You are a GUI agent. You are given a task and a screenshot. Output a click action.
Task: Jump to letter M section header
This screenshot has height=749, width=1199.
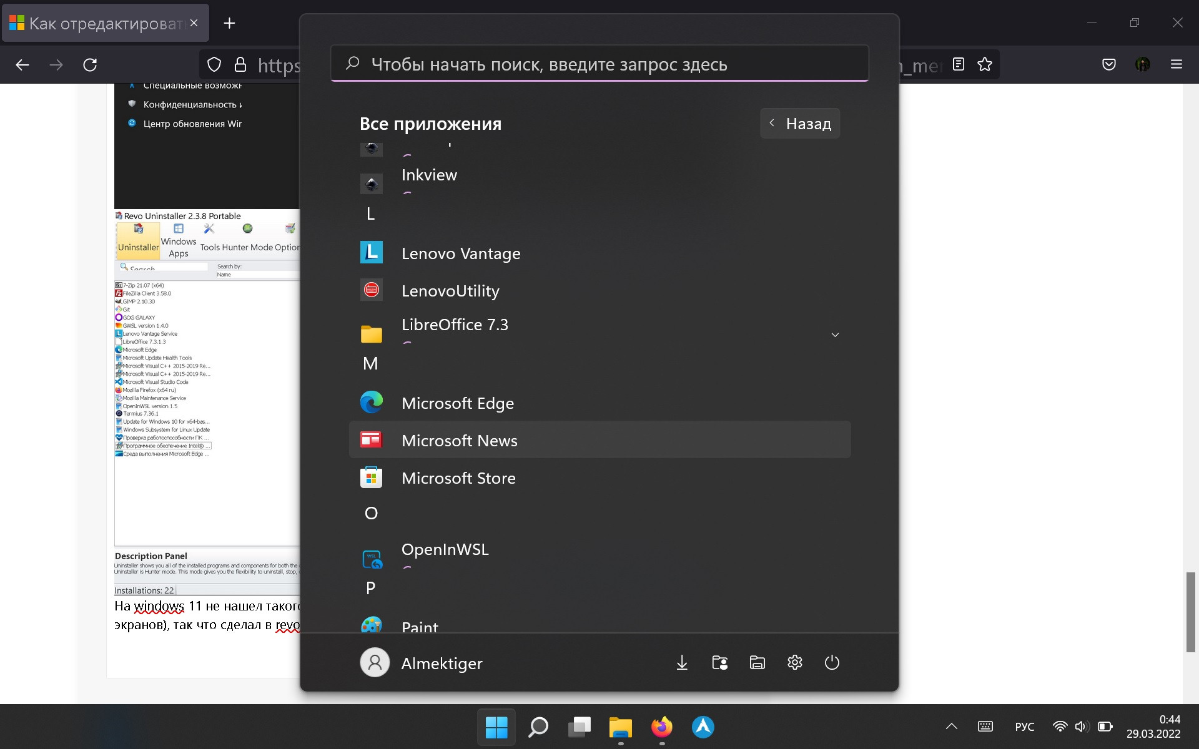(x=370, y=363)
